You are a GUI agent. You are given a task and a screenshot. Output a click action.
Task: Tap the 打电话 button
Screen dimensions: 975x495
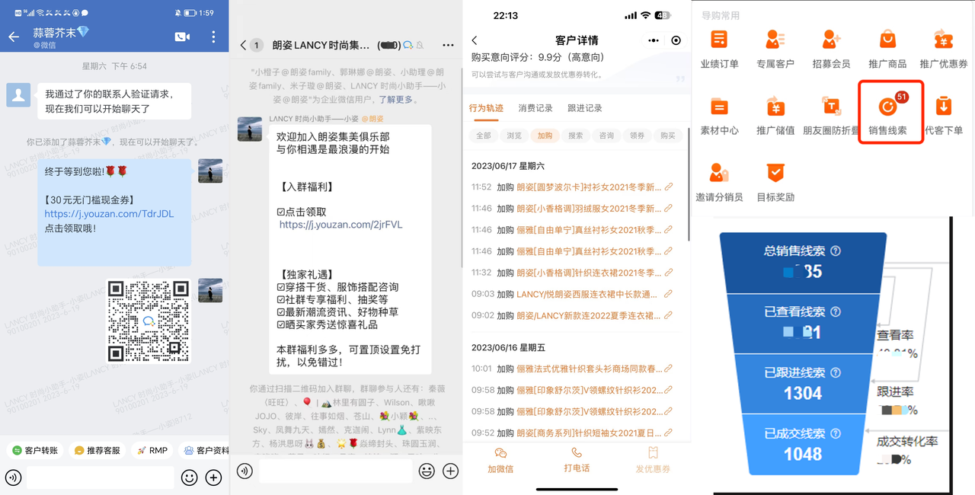tap(577, 460)
